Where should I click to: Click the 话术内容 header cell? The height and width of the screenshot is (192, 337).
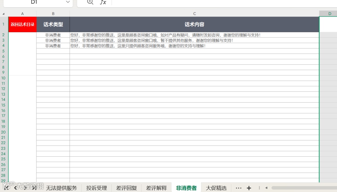[x=194, y=24]
